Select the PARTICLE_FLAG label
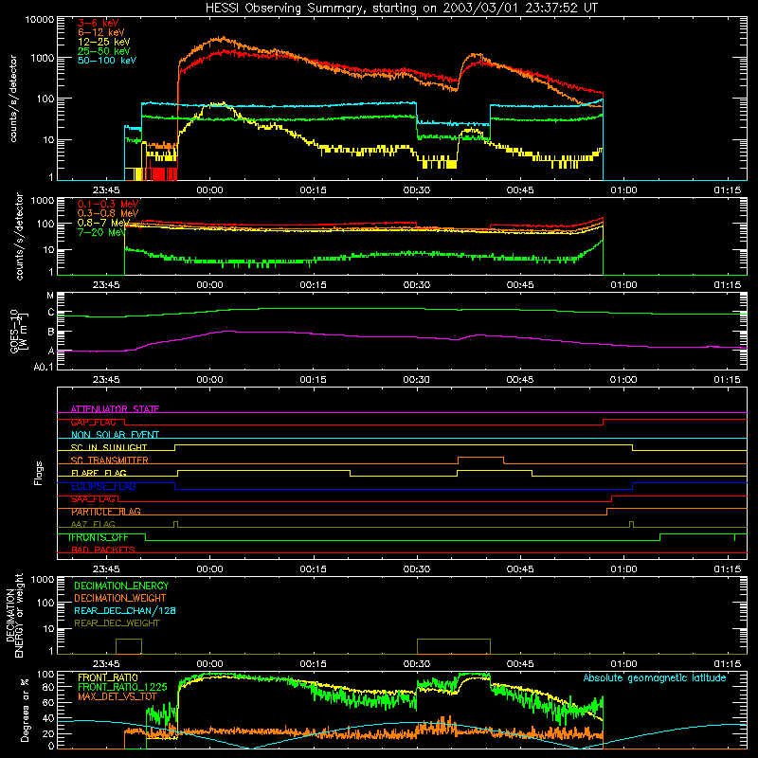758x758 pixels. point(106,512)
